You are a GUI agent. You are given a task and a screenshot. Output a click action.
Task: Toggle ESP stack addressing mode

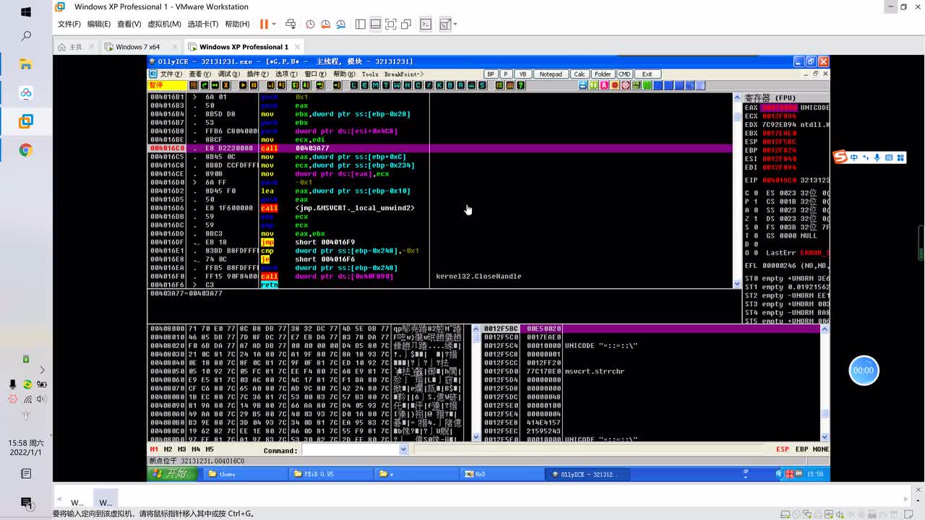tap(782, 449)
